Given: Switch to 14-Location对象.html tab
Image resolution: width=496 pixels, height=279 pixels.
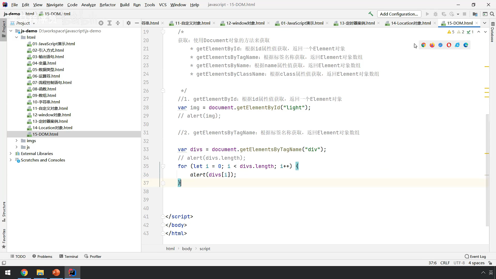Looking at the screenshot, I should [x=411, y=23].
